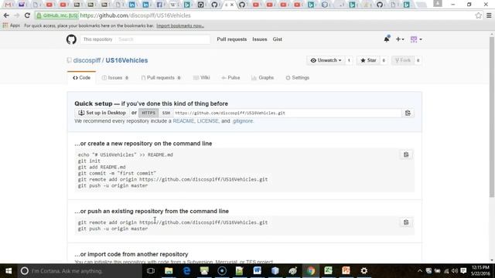495x278 pixels.
Task: Click the browser address bar URL
Action: coord(135,15)
